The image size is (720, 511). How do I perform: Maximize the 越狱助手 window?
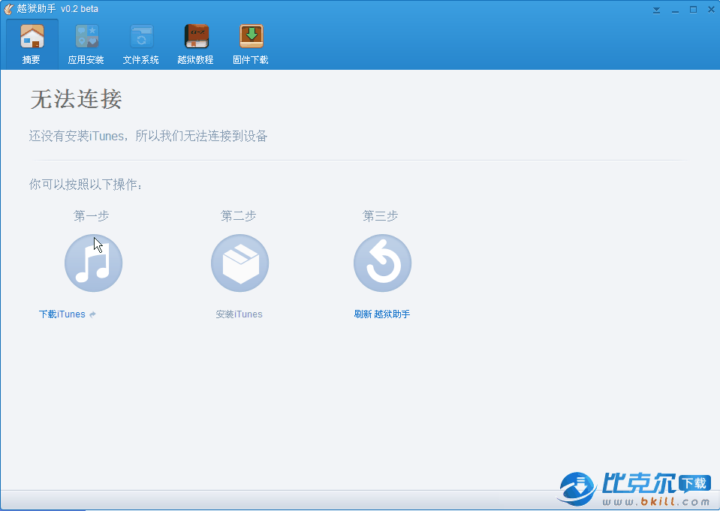(x=694, y=10)
